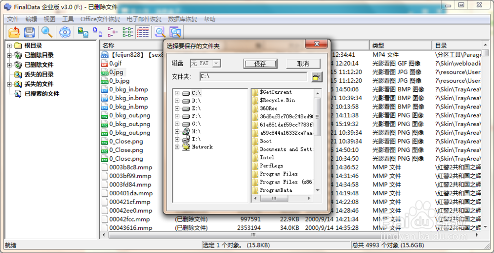Expand the 根目录 tree node
Image resolution: width=494 pixels, height=253 pixels.
[9, 46]
